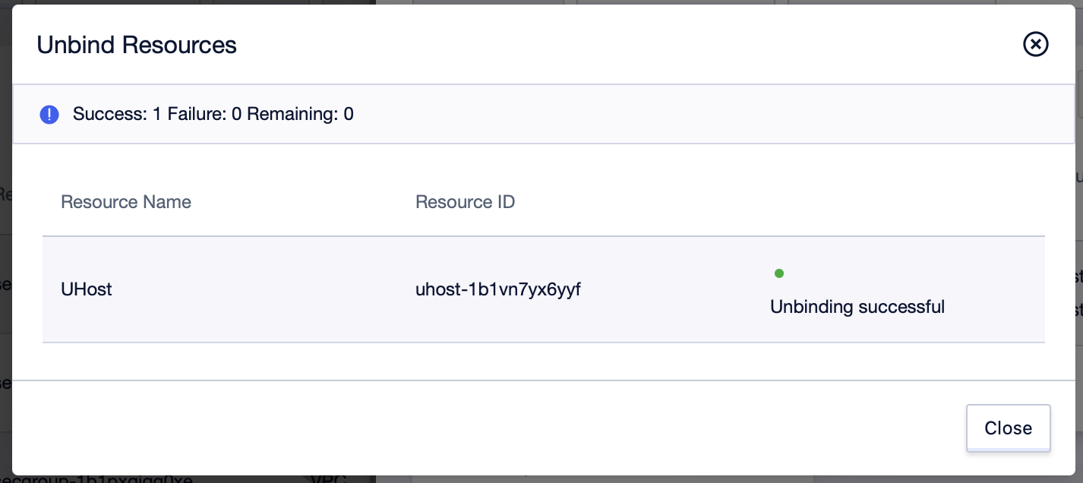Screen dimensions: 1083x483
Task: Click the UHost resource name cell
Action: [x=87, y=289]
